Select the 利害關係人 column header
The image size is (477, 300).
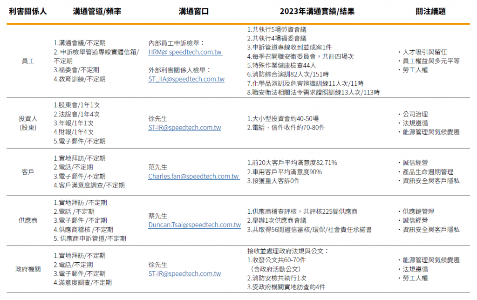pos(28,11)
